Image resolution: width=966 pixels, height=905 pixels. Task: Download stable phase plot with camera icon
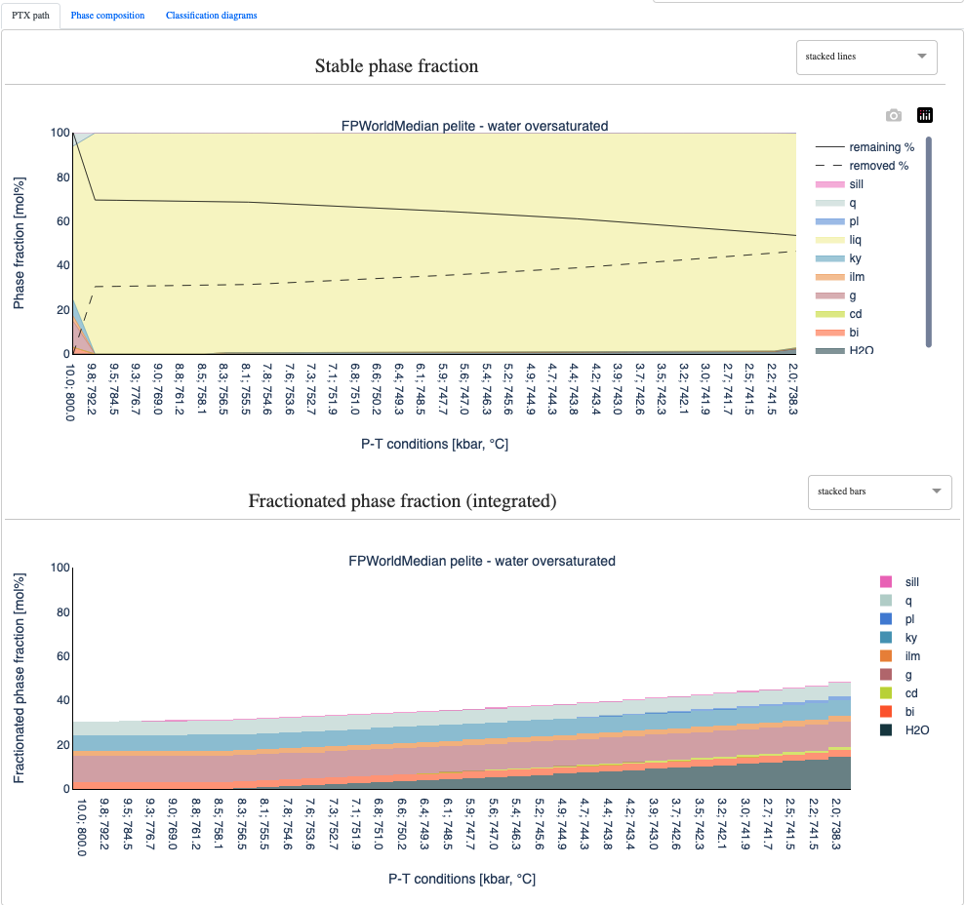(893, 115)
